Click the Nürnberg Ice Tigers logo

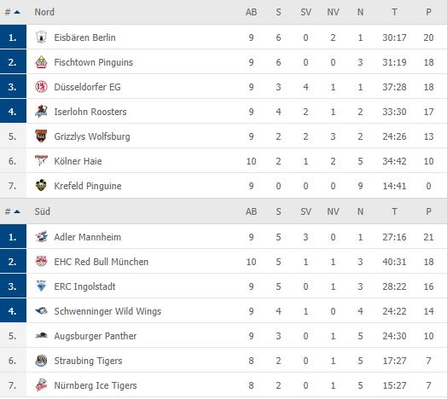41,385
